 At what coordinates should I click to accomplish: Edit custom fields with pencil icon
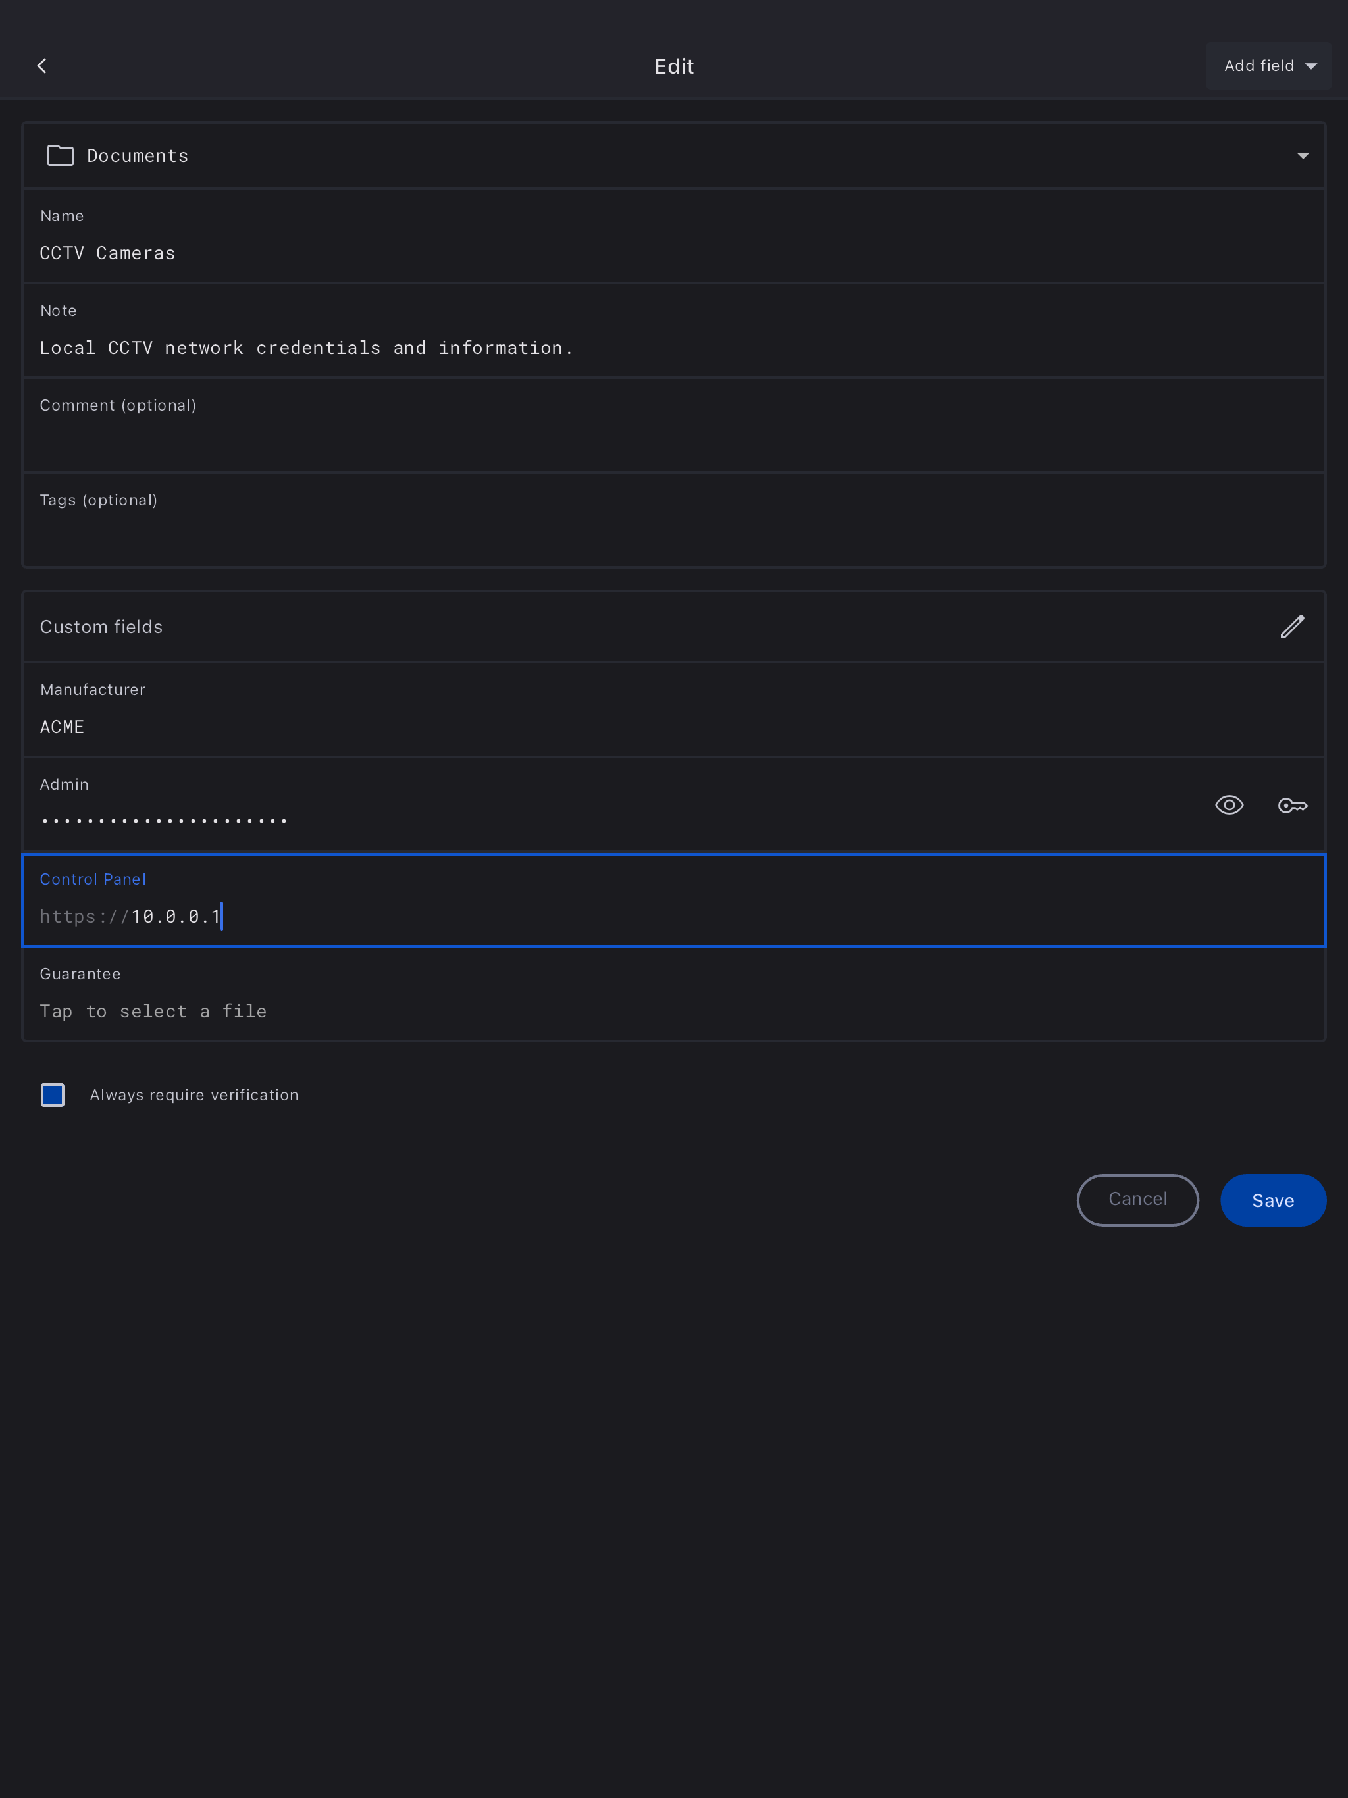(1292, 627)
